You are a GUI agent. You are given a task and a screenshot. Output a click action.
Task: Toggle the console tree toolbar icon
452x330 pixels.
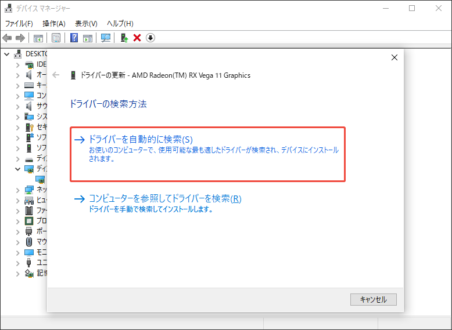click(38, 38)
